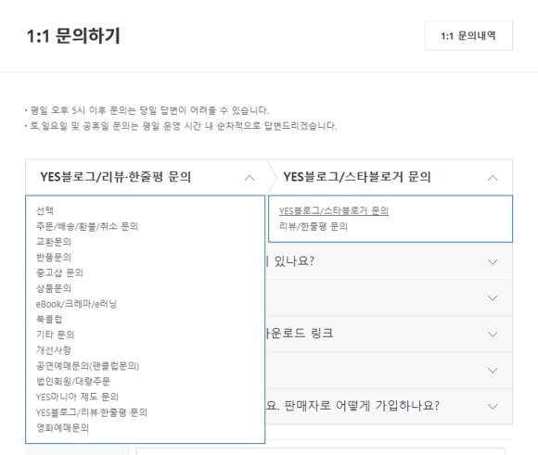The width and height of the screenshot is (538, 455).
Task: Select eBook/크레마/e러닝 option
Action: coord(76,304)
